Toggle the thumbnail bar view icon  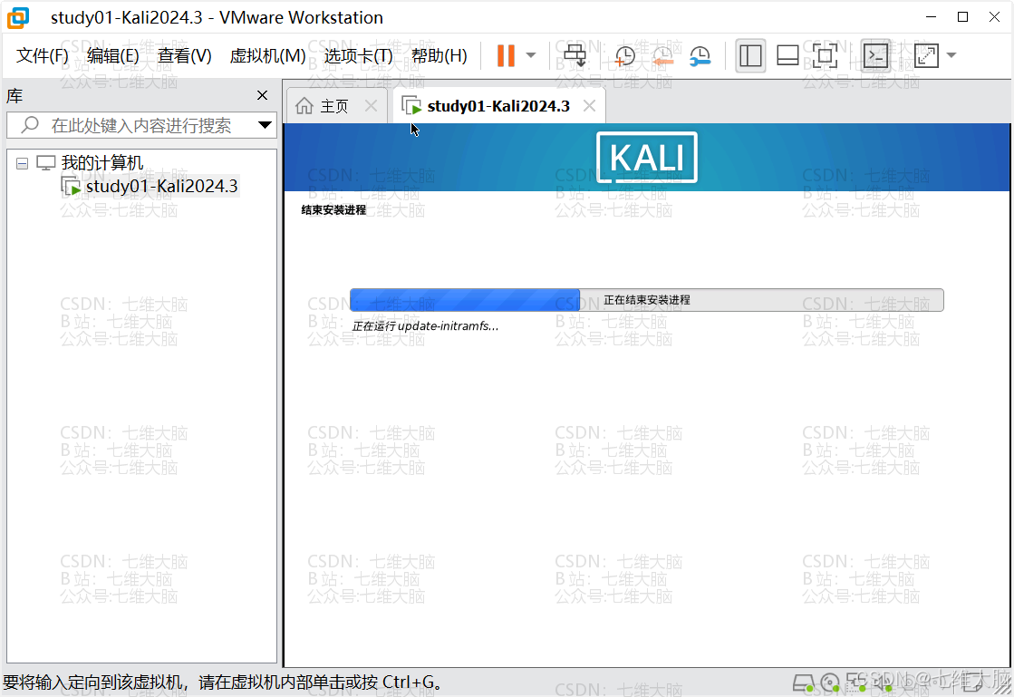[787, 55]
